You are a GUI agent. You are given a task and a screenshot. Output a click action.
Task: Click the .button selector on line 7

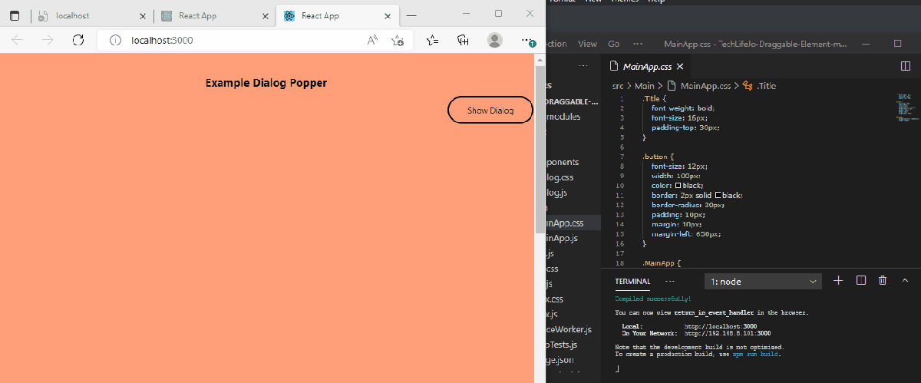point(657,157)
